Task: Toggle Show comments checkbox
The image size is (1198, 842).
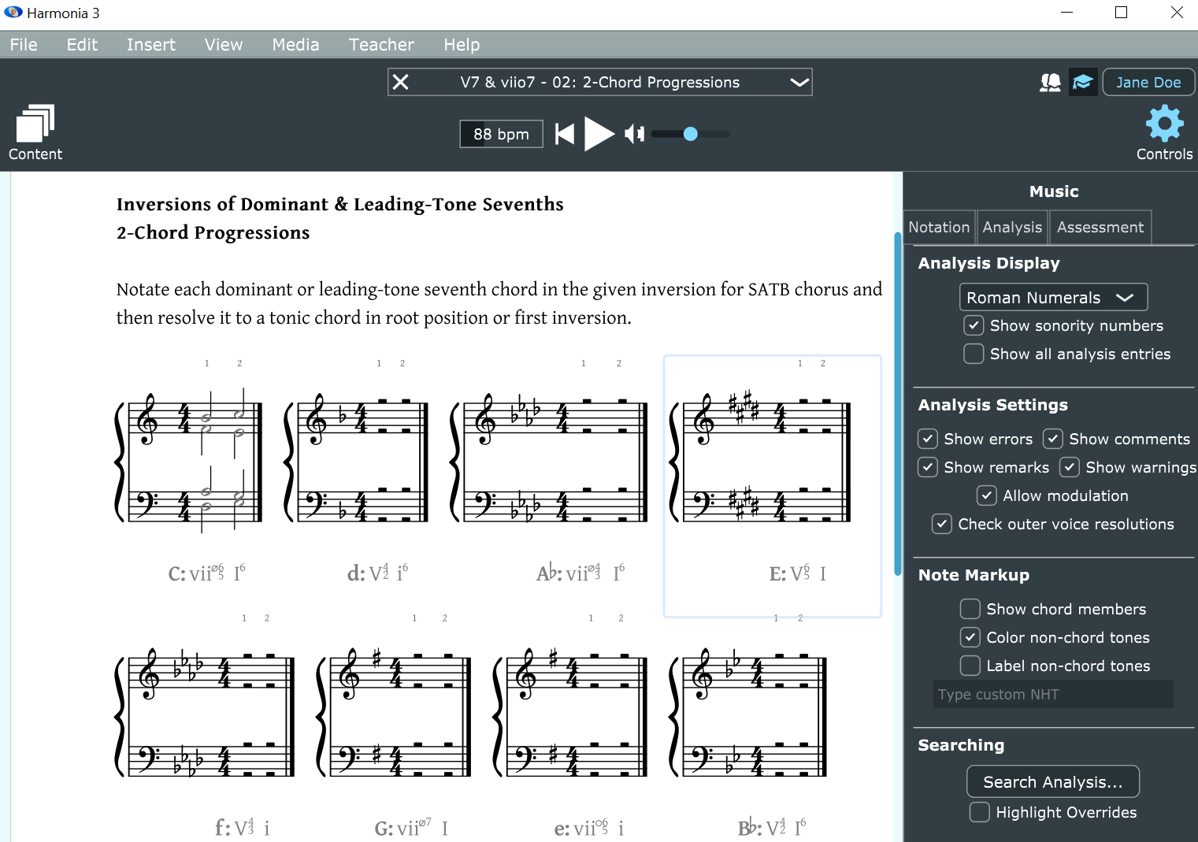Action: coord(1053,439)
